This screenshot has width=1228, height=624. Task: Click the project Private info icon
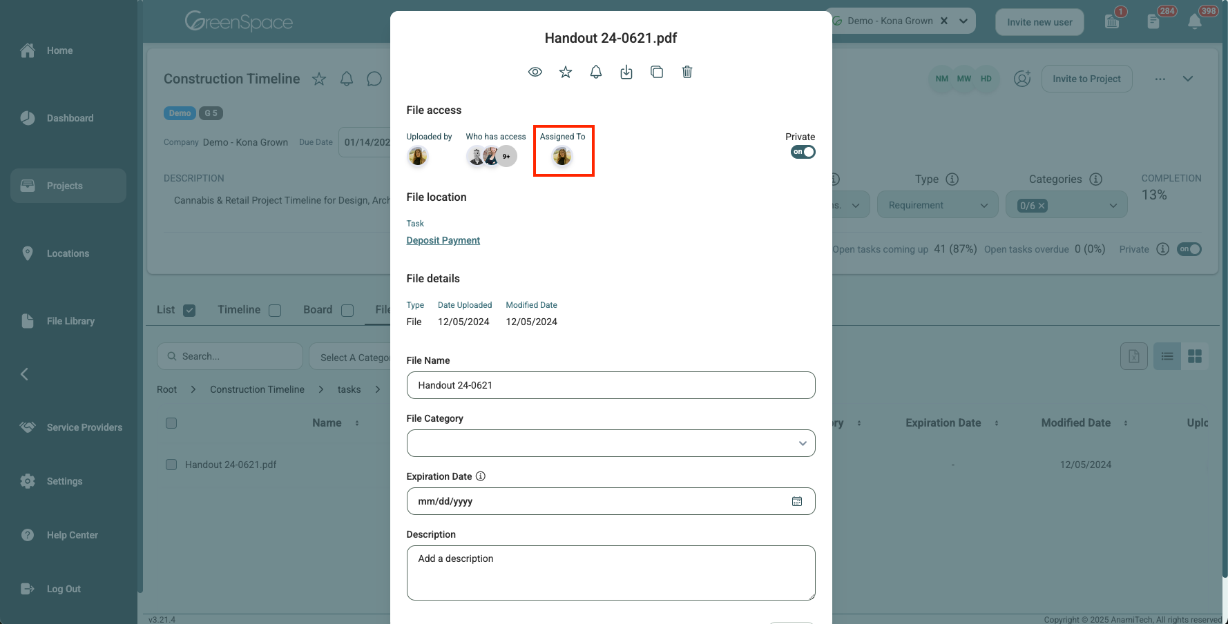(x=1163, y=249)
